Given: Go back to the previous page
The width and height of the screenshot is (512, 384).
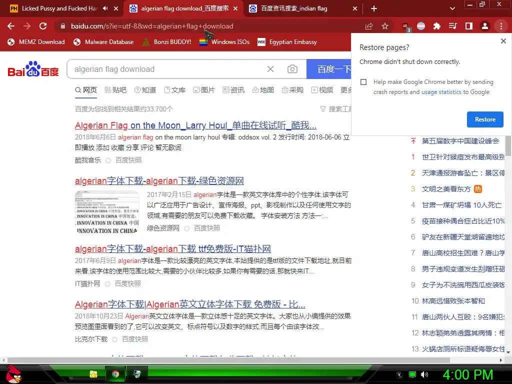Looking at the screenshot, I should pos(11,26).
